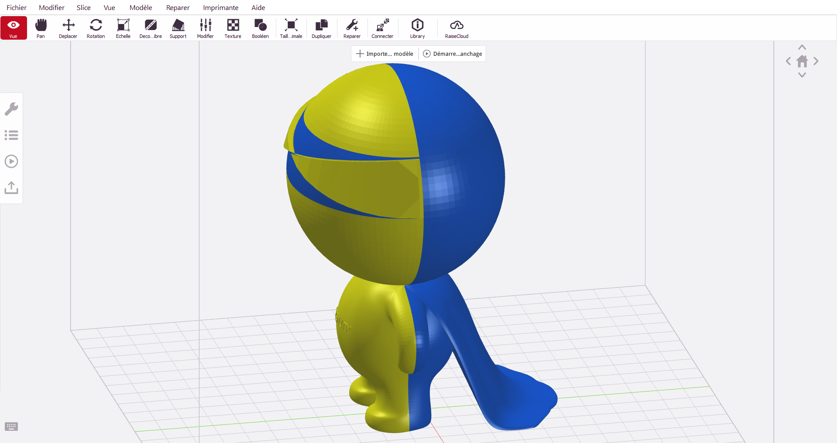The image size is (837, 443).
Task: Open the Echelle scaling tool
Action: (123, 27)
